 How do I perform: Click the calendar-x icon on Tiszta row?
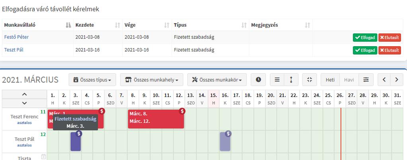pyautogui.click(x=43, y=157)
